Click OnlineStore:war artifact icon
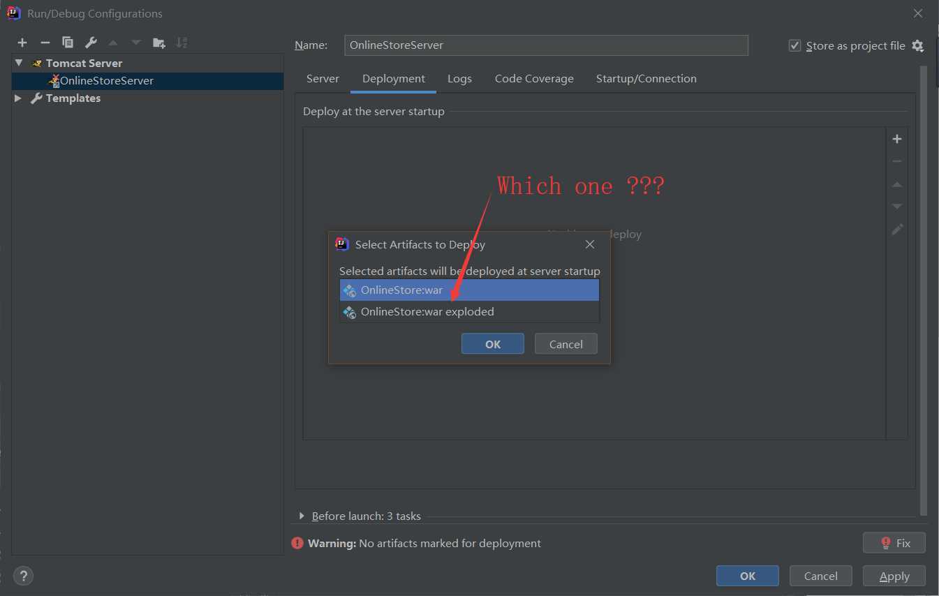The height and width of the screenshot is (596, 939). pyautogui.click(x=350, y=290)
